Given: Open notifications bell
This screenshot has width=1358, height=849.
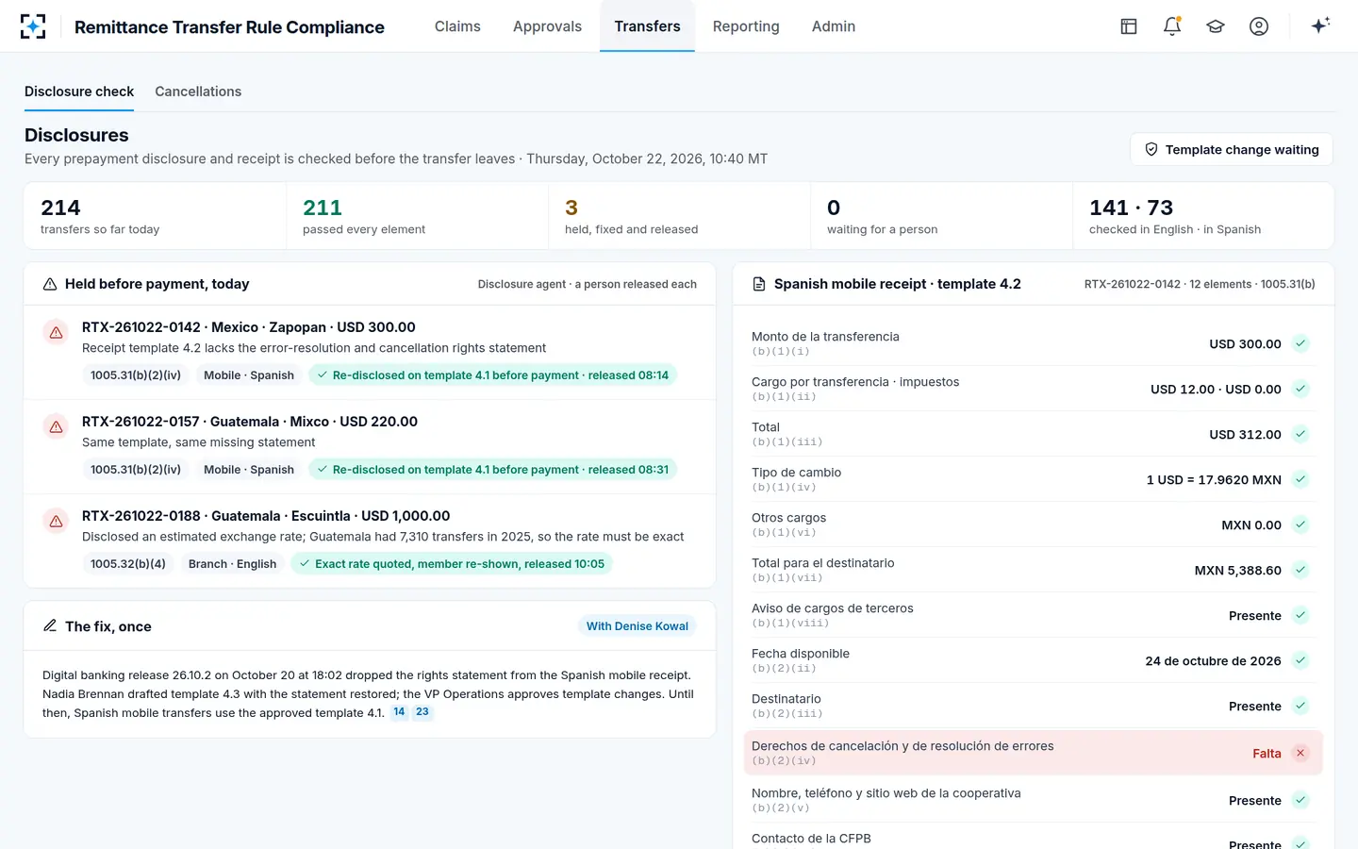Looking at the screenshot, I should coord(1172,26).
